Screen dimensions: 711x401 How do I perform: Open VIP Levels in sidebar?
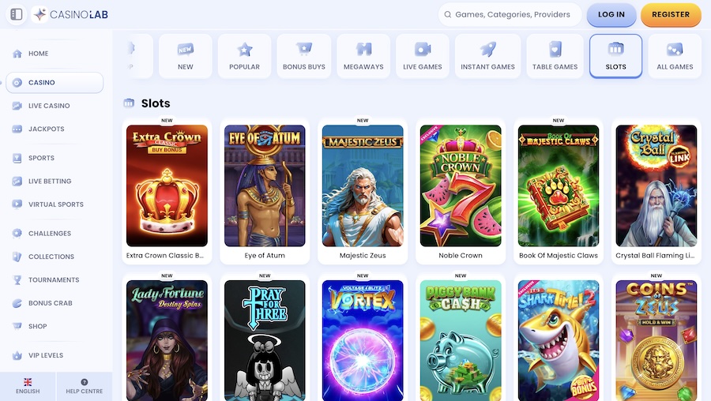45,355
